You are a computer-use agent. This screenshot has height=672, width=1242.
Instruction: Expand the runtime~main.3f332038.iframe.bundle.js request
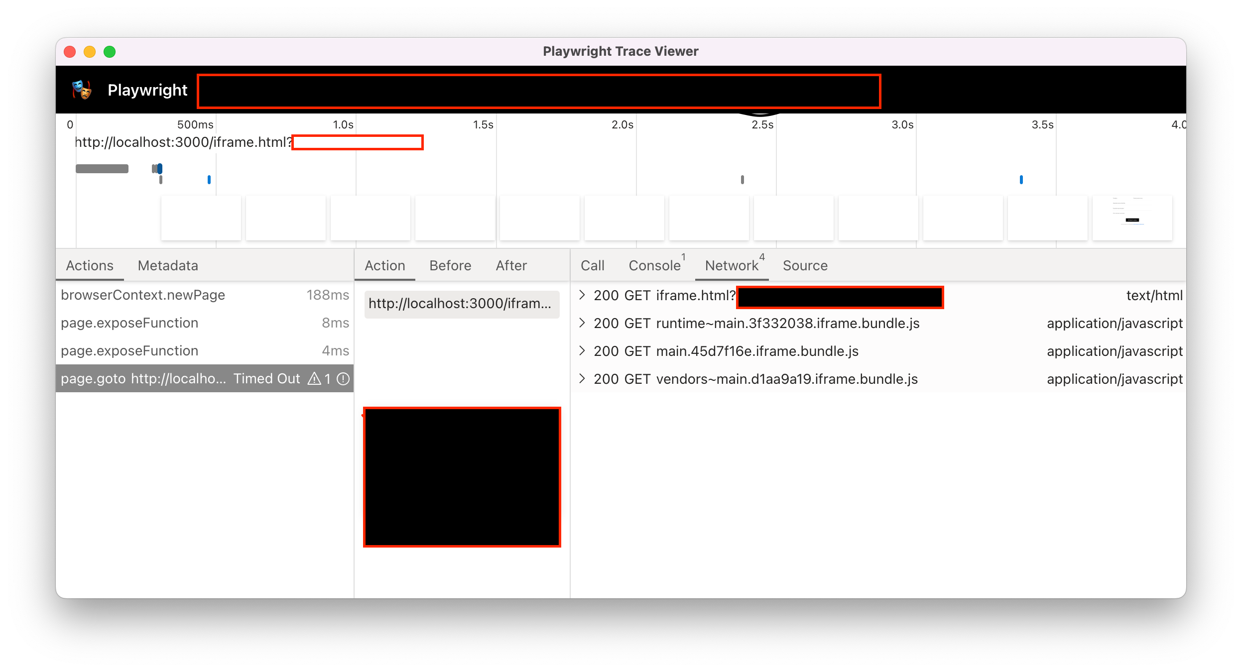coord(583,323)
